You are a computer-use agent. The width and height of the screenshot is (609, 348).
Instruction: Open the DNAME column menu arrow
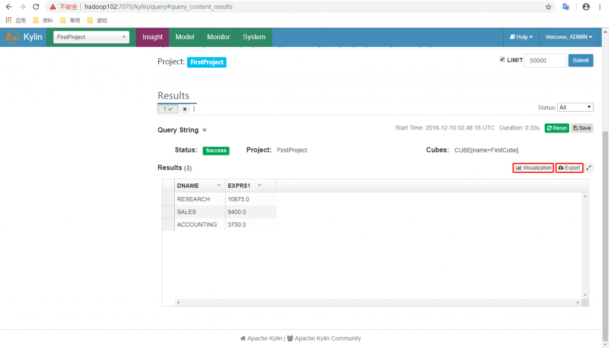click(219, 185)
